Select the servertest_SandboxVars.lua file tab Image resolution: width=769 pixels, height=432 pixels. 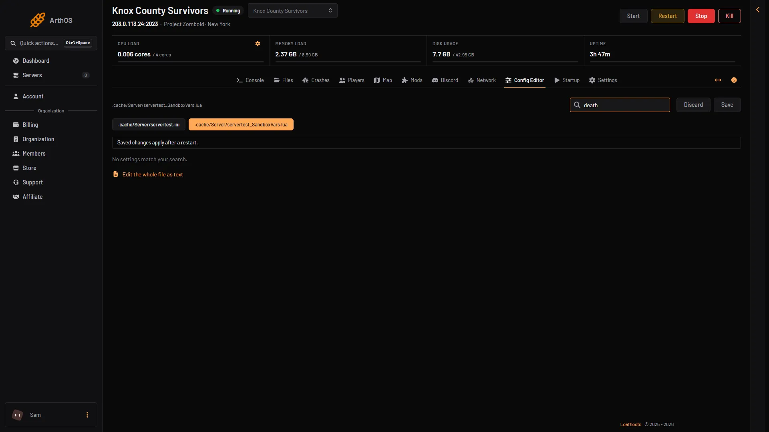point(241,124)
